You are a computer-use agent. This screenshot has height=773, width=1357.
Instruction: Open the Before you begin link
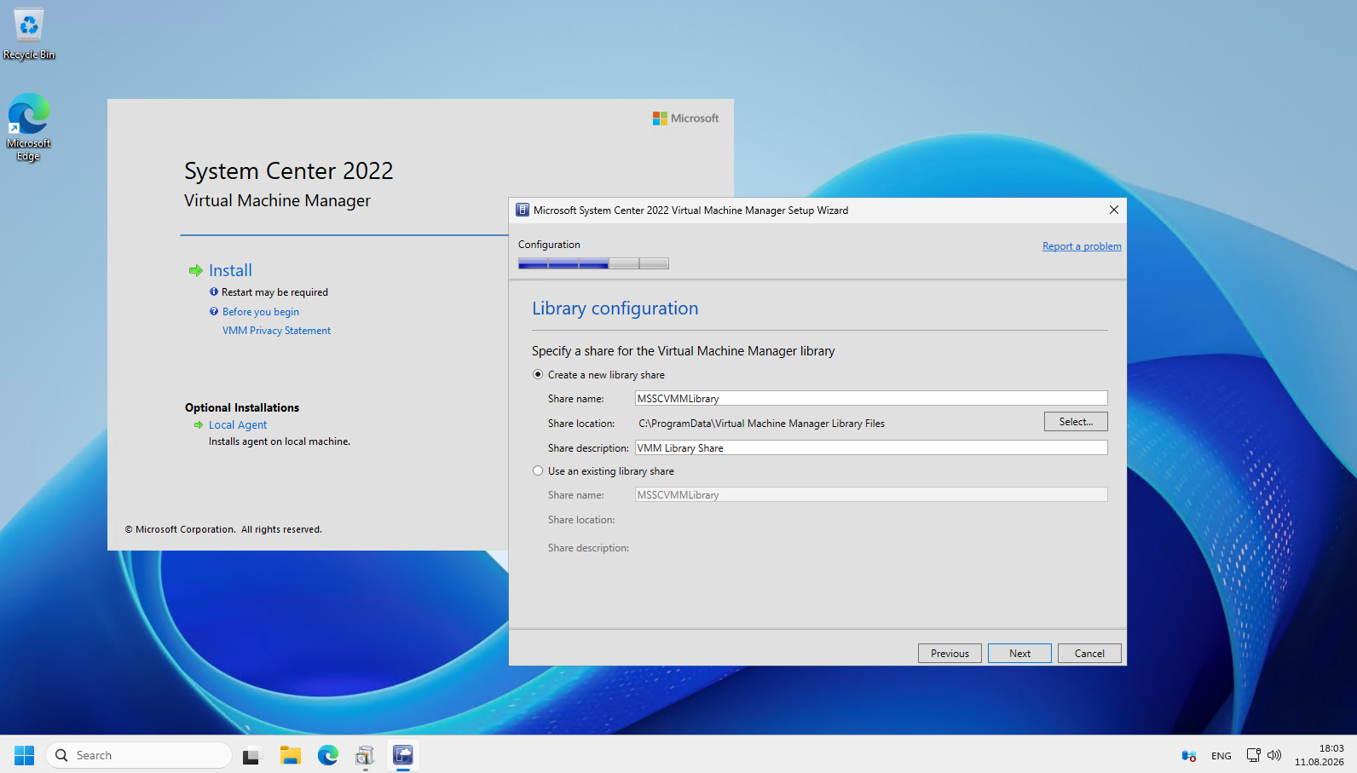tap(261, 312)
